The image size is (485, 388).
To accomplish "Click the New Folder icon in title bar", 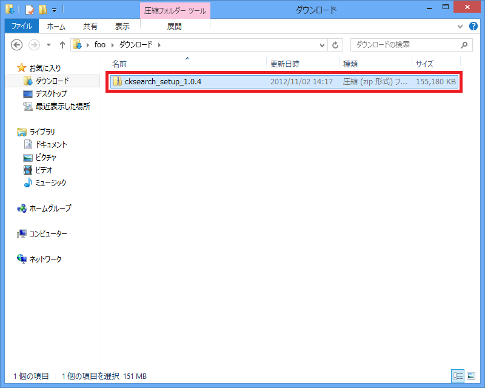I will pyautogui.click(x=42, y=10).
